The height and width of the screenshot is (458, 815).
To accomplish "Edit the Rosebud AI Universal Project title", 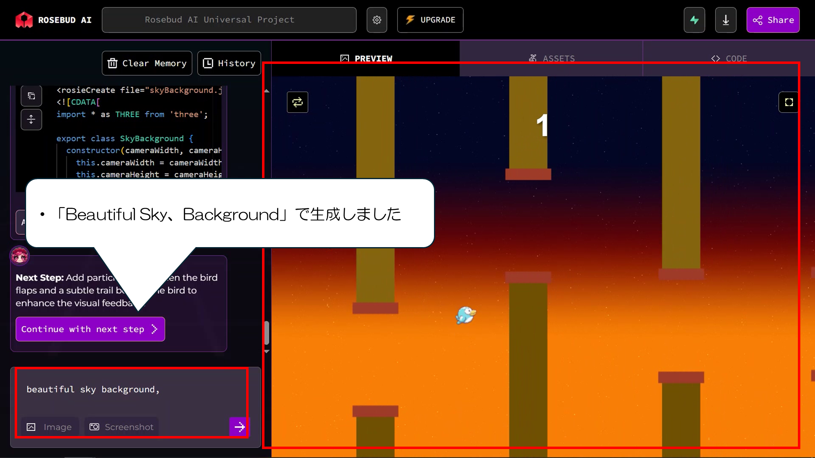I will click(x=229, y=20).
